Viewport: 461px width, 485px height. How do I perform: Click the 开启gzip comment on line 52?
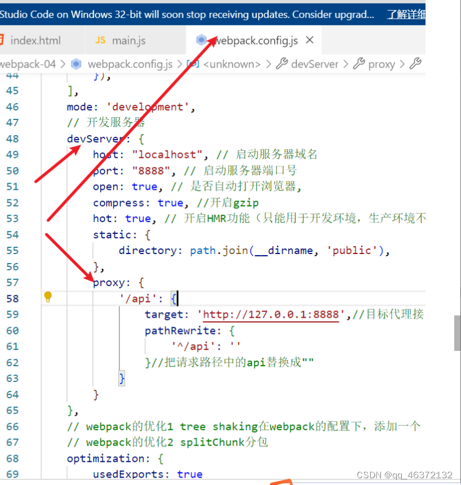tap(228, 203)
